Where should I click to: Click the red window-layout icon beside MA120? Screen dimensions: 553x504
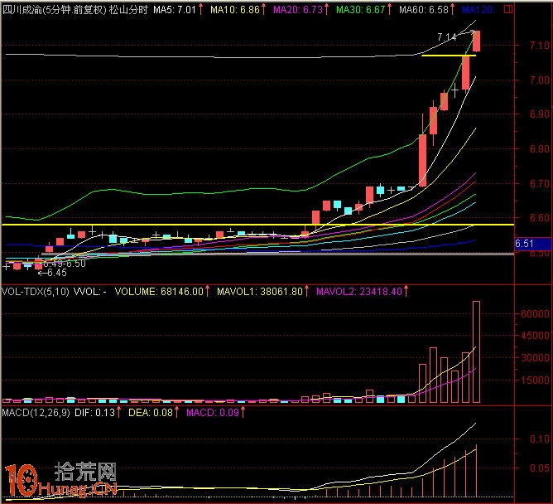508,10
